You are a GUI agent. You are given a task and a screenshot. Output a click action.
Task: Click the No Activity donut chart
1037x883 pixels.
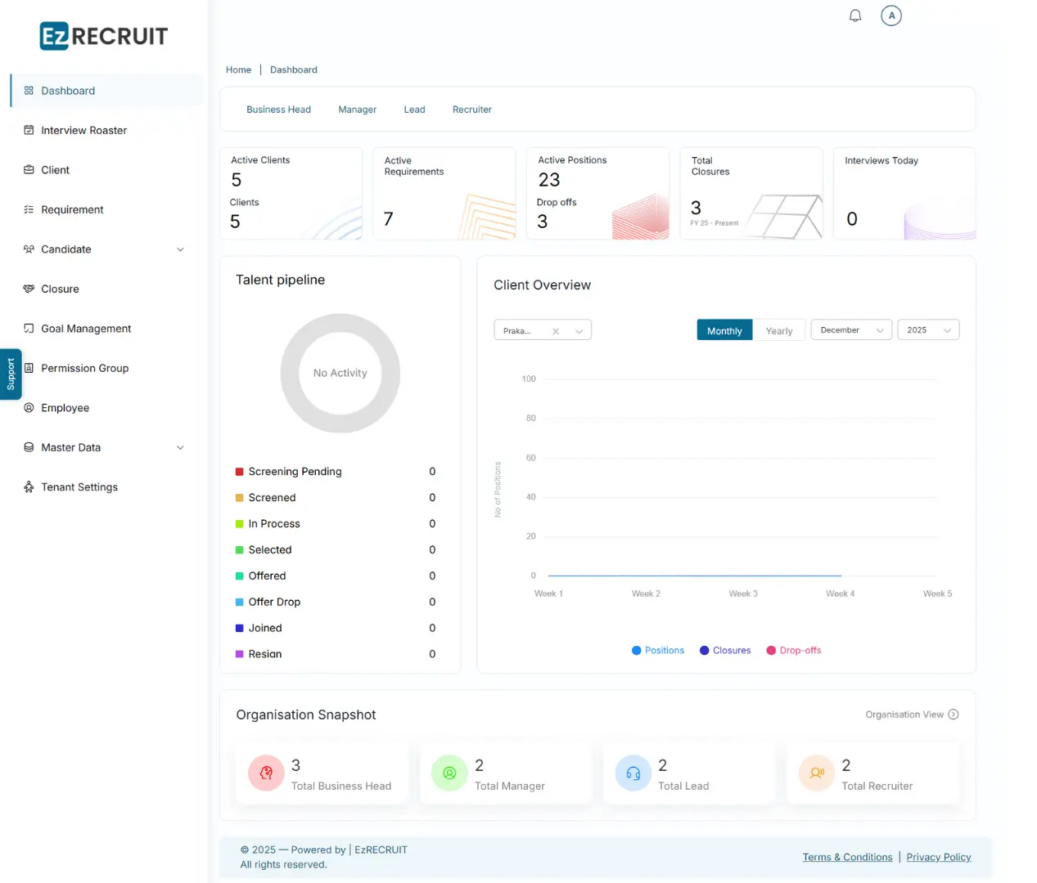pyautogui.click(x=340, y=373)
